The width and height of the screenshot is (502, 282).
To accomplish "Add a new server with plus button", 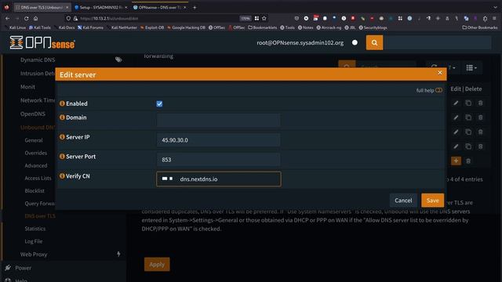I will tap(456, 161).
